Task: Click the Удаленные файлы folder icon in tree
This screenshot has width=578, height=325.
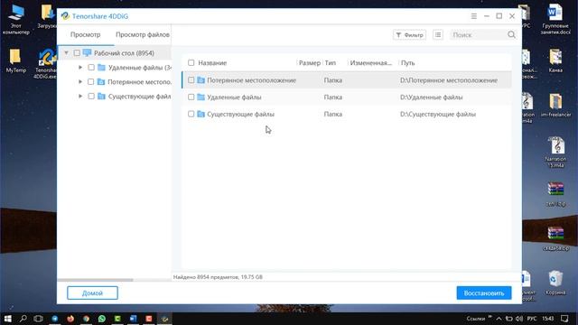Action: tap(101, 68)
